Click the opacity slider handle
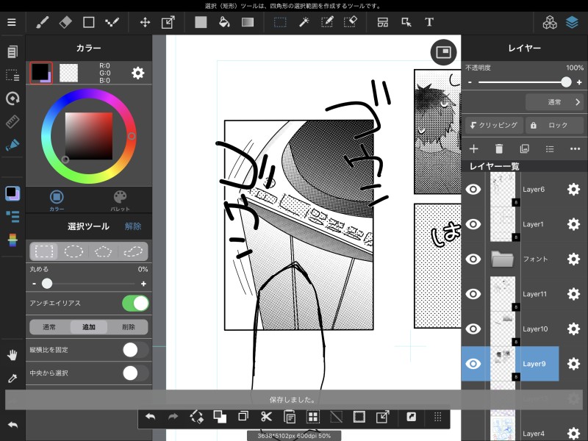 (x=566, y=82)
